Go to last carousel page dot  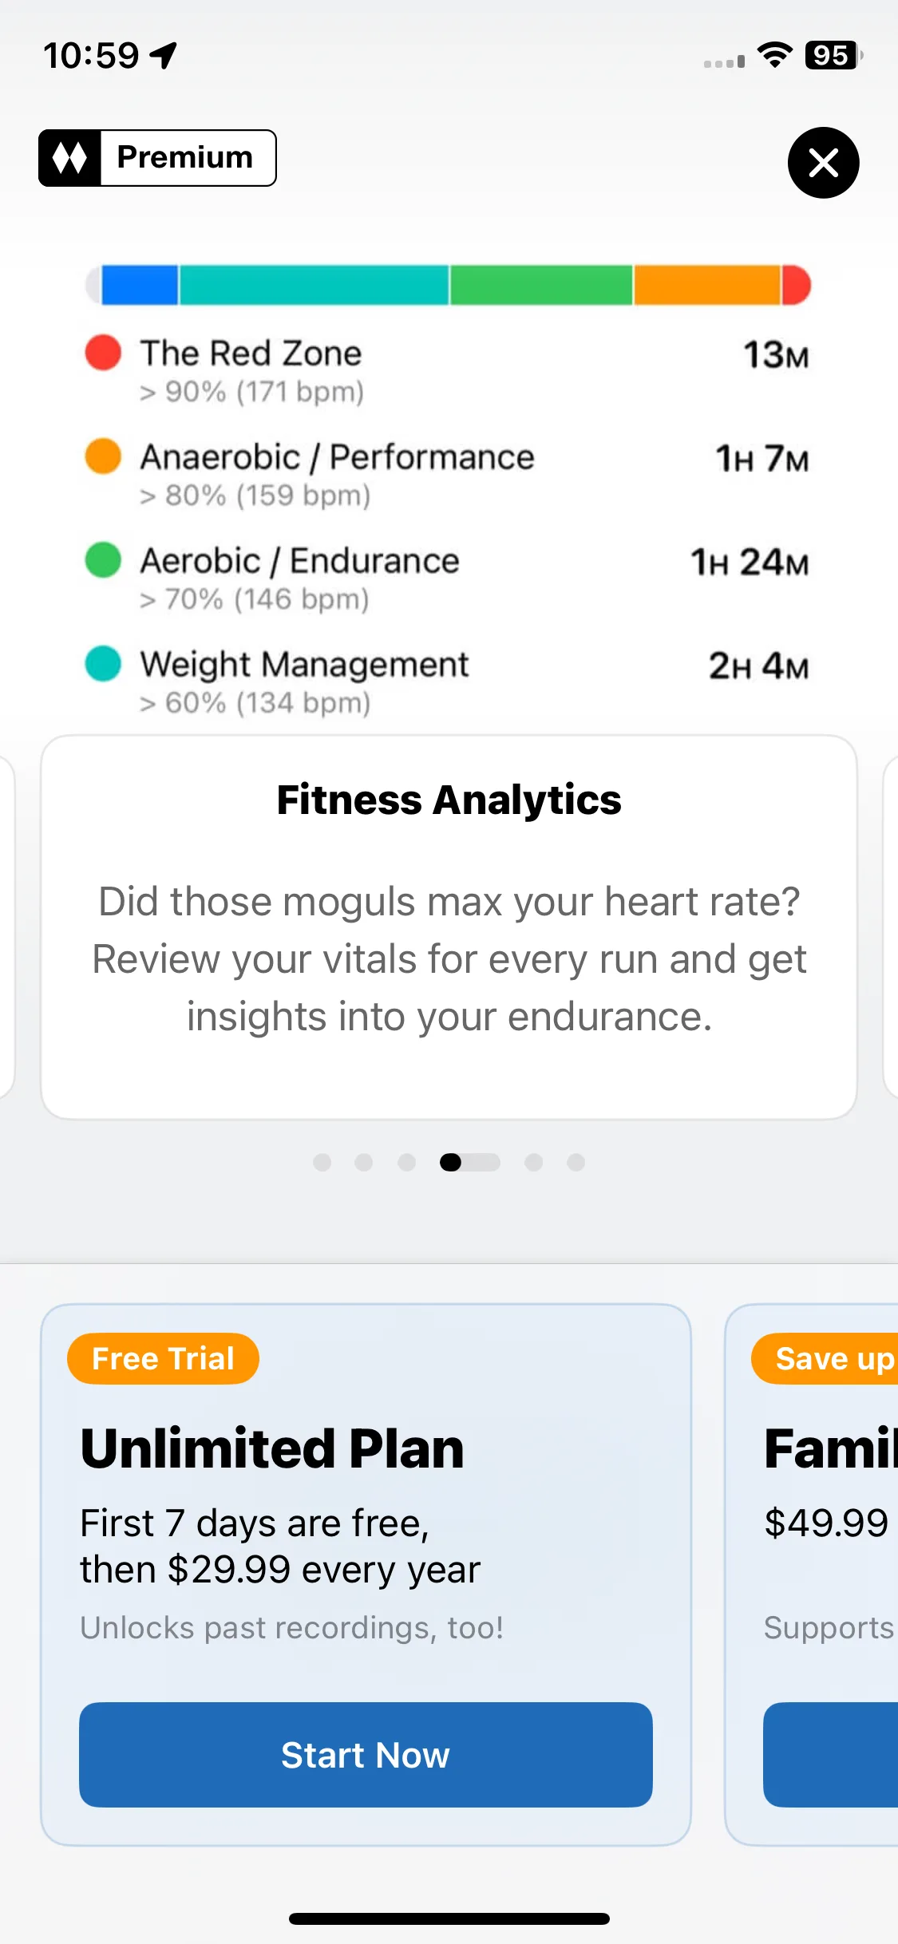tap(576, 1162)
